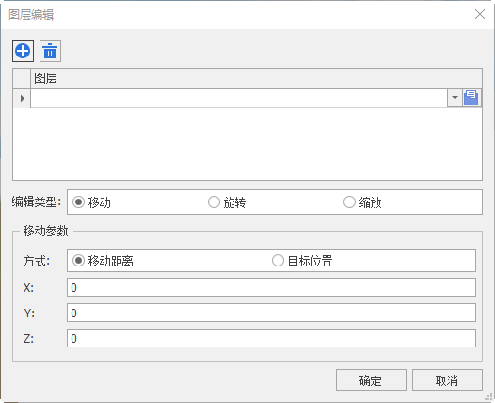This screenshot has height=403, width=495.
Task: Click the Z value input field
Action: point(271,338)
